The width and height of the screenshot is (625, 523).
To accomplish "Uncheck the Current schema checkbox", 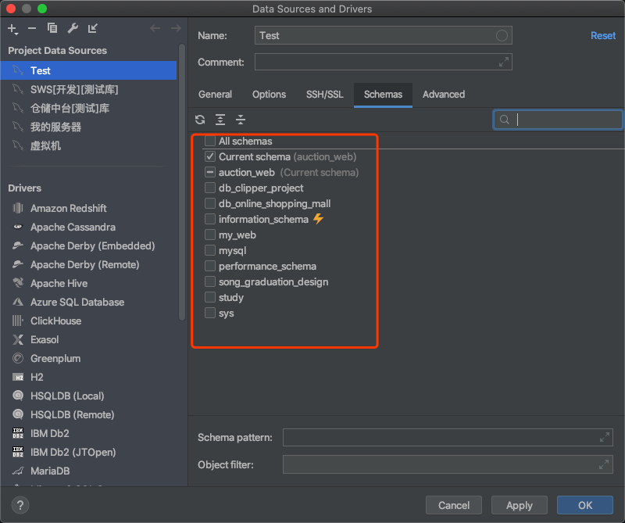I will (x=210, y=157).
